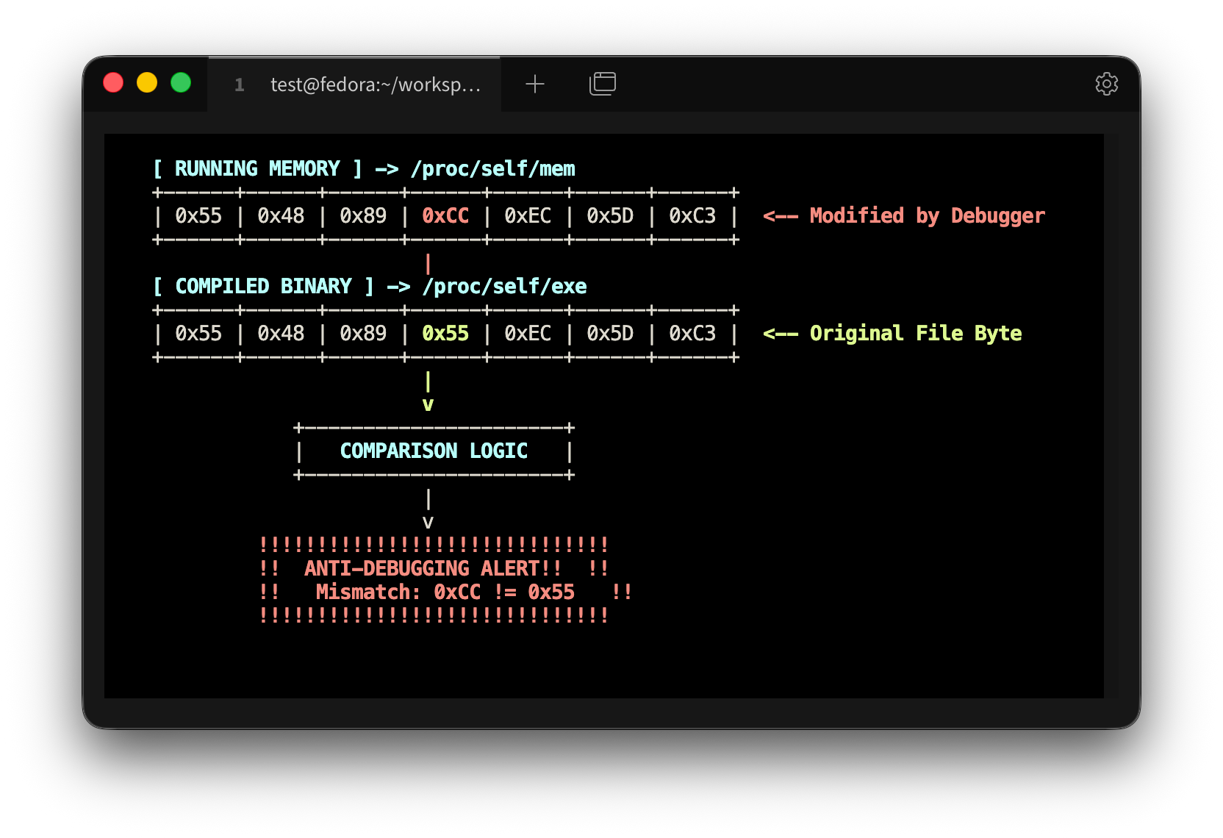
Task: Click '0x5D' in the compiled binary row
Action: click(x=610, y=334)
